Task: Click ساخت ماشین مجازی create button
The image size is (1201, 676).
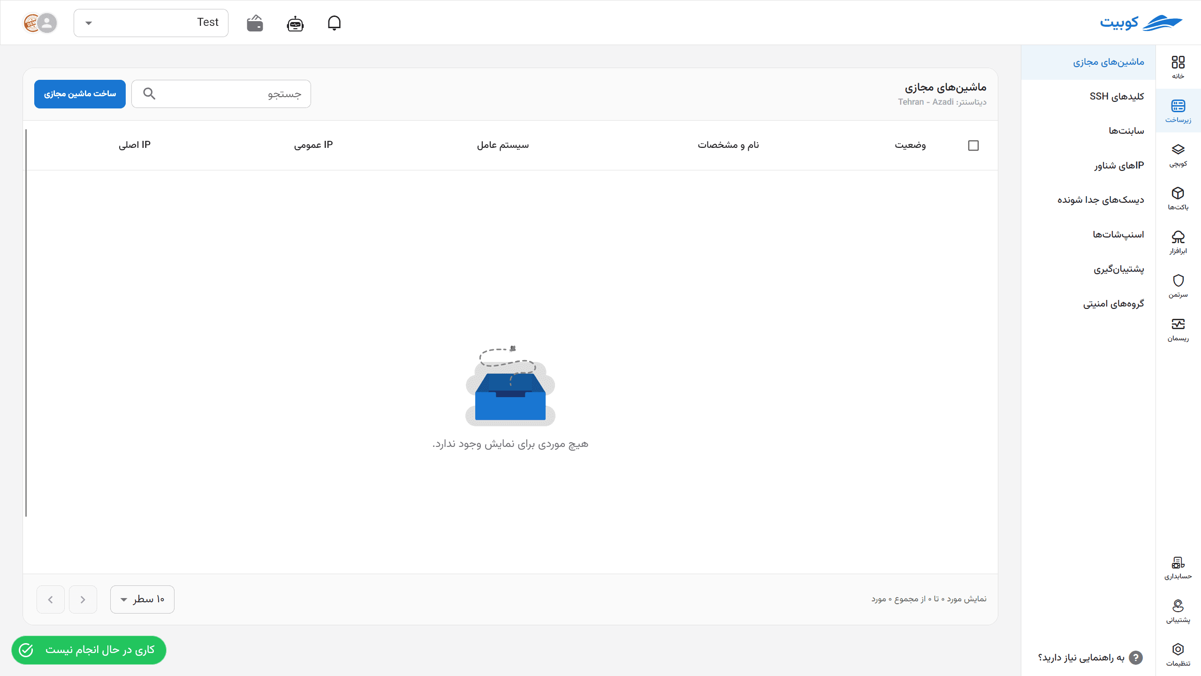Action: point(80,94)
